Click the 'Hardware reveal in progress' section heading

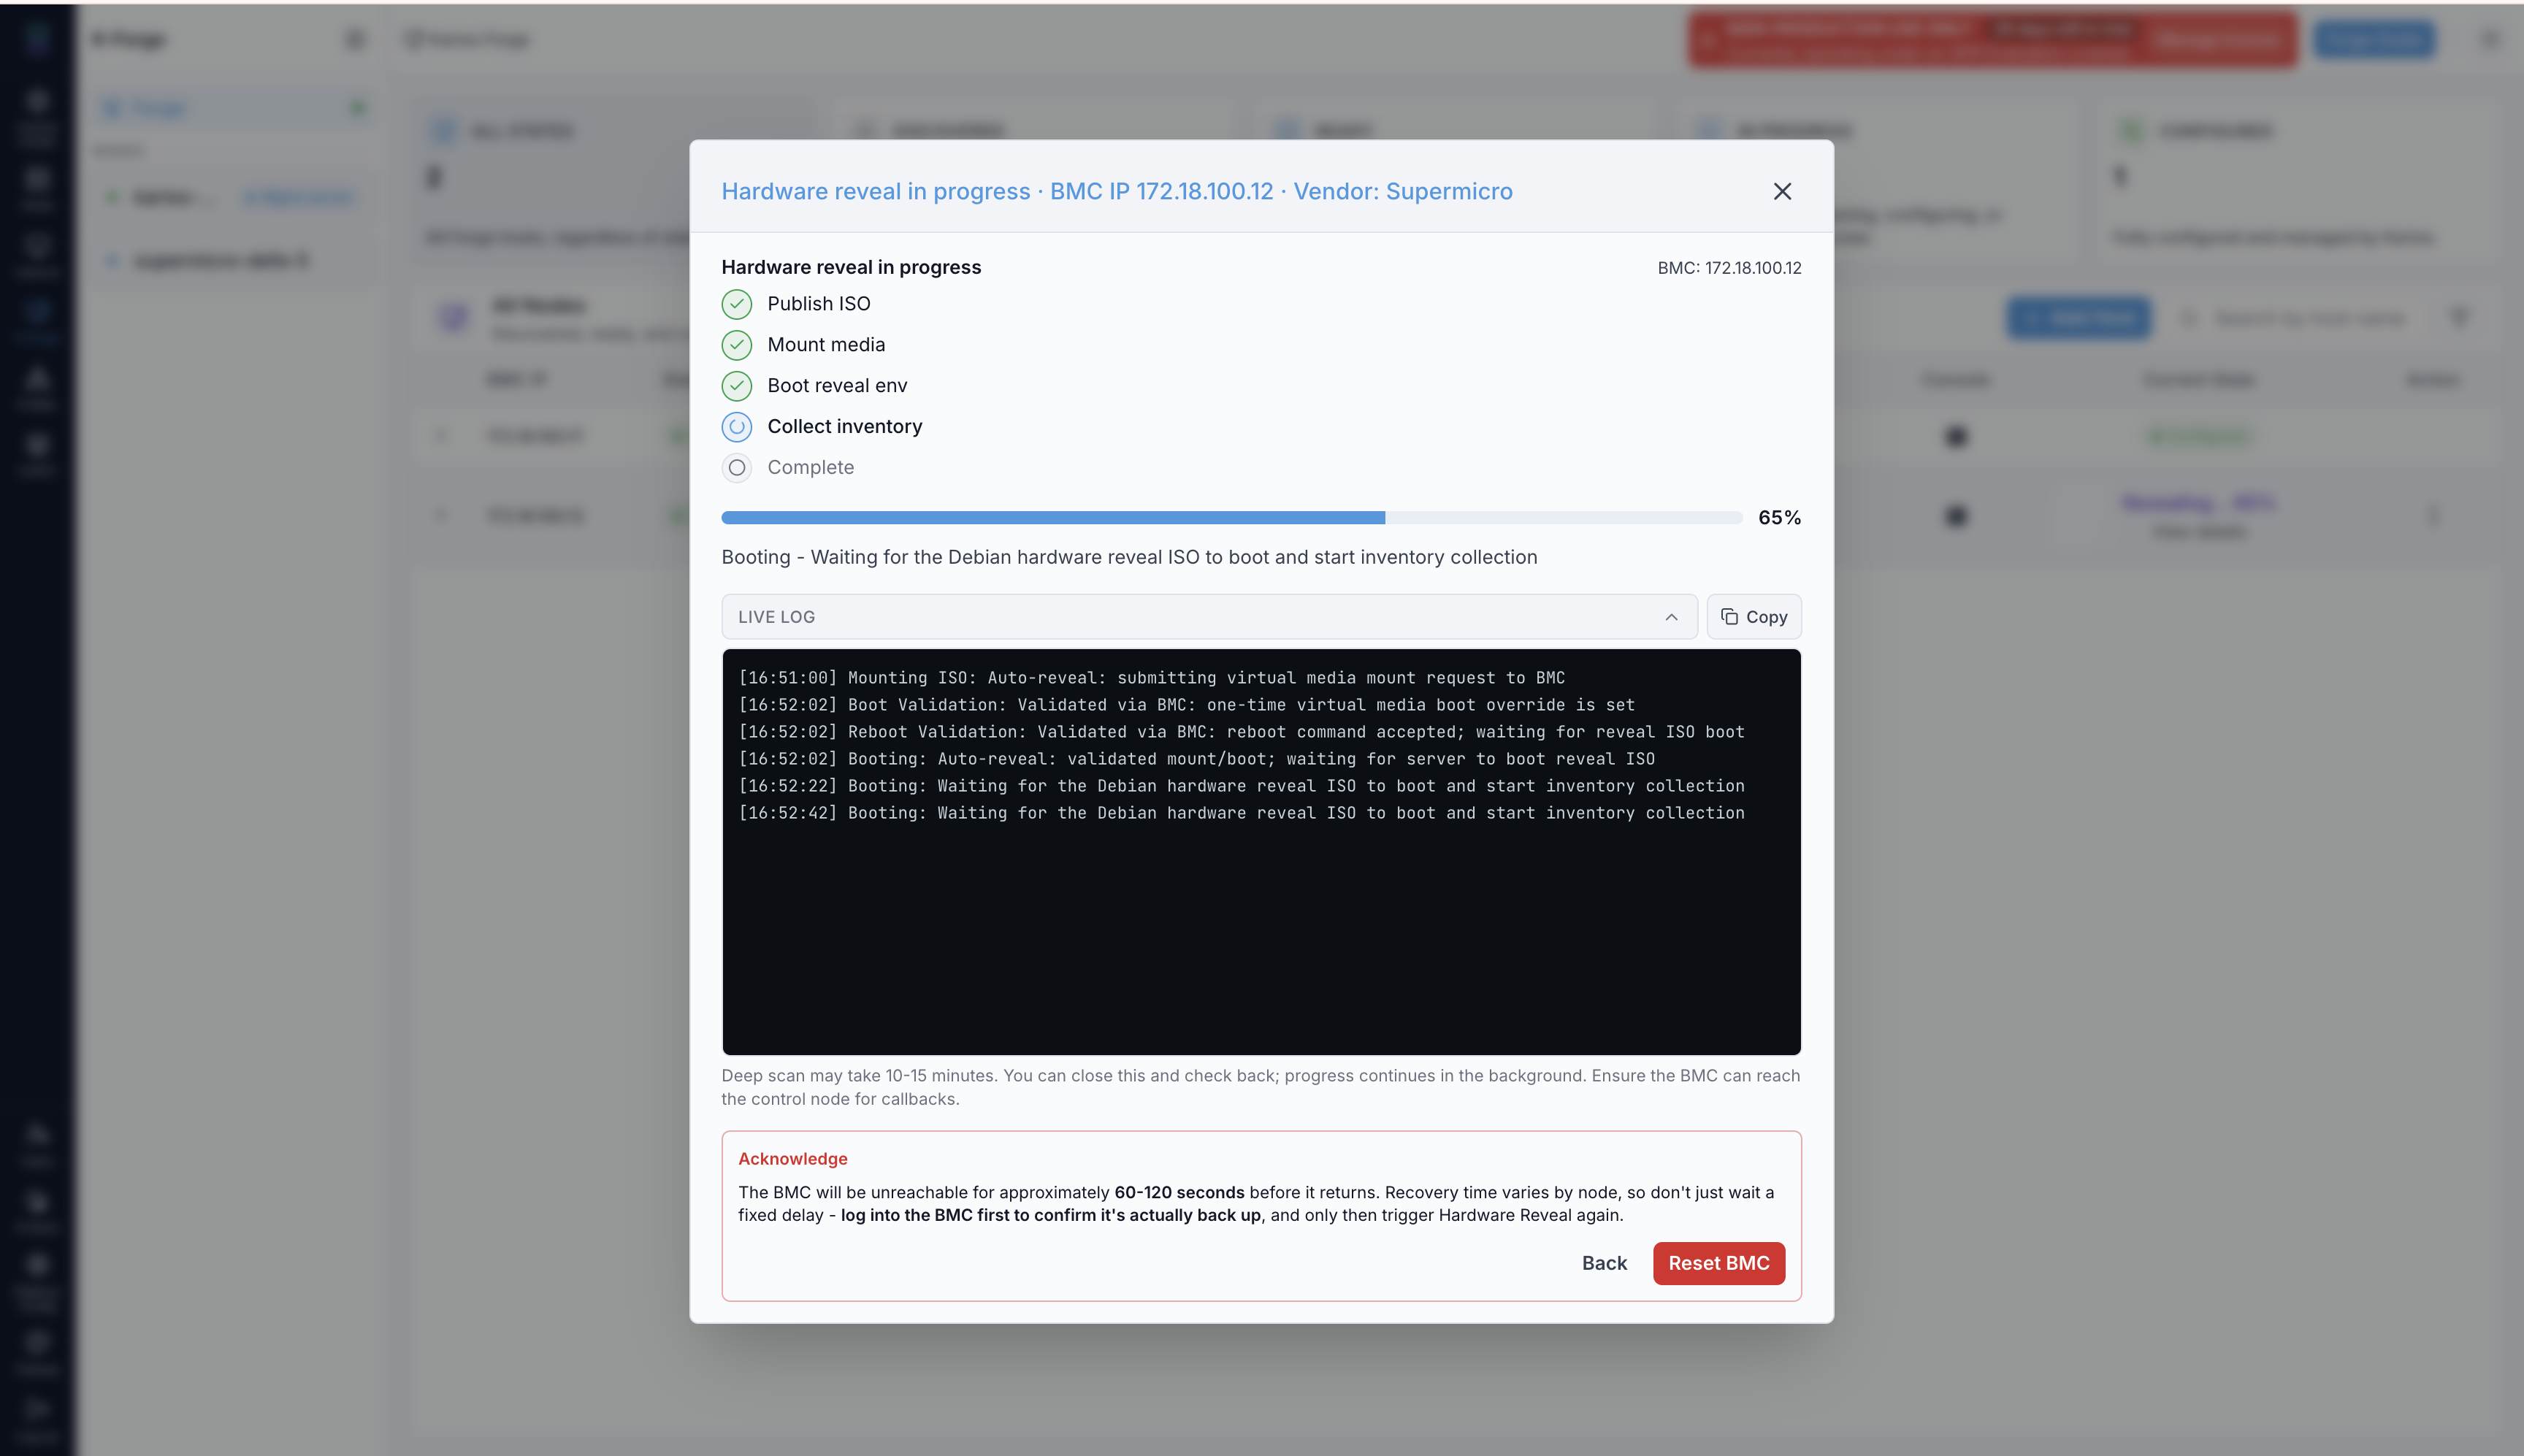point(852,267)
